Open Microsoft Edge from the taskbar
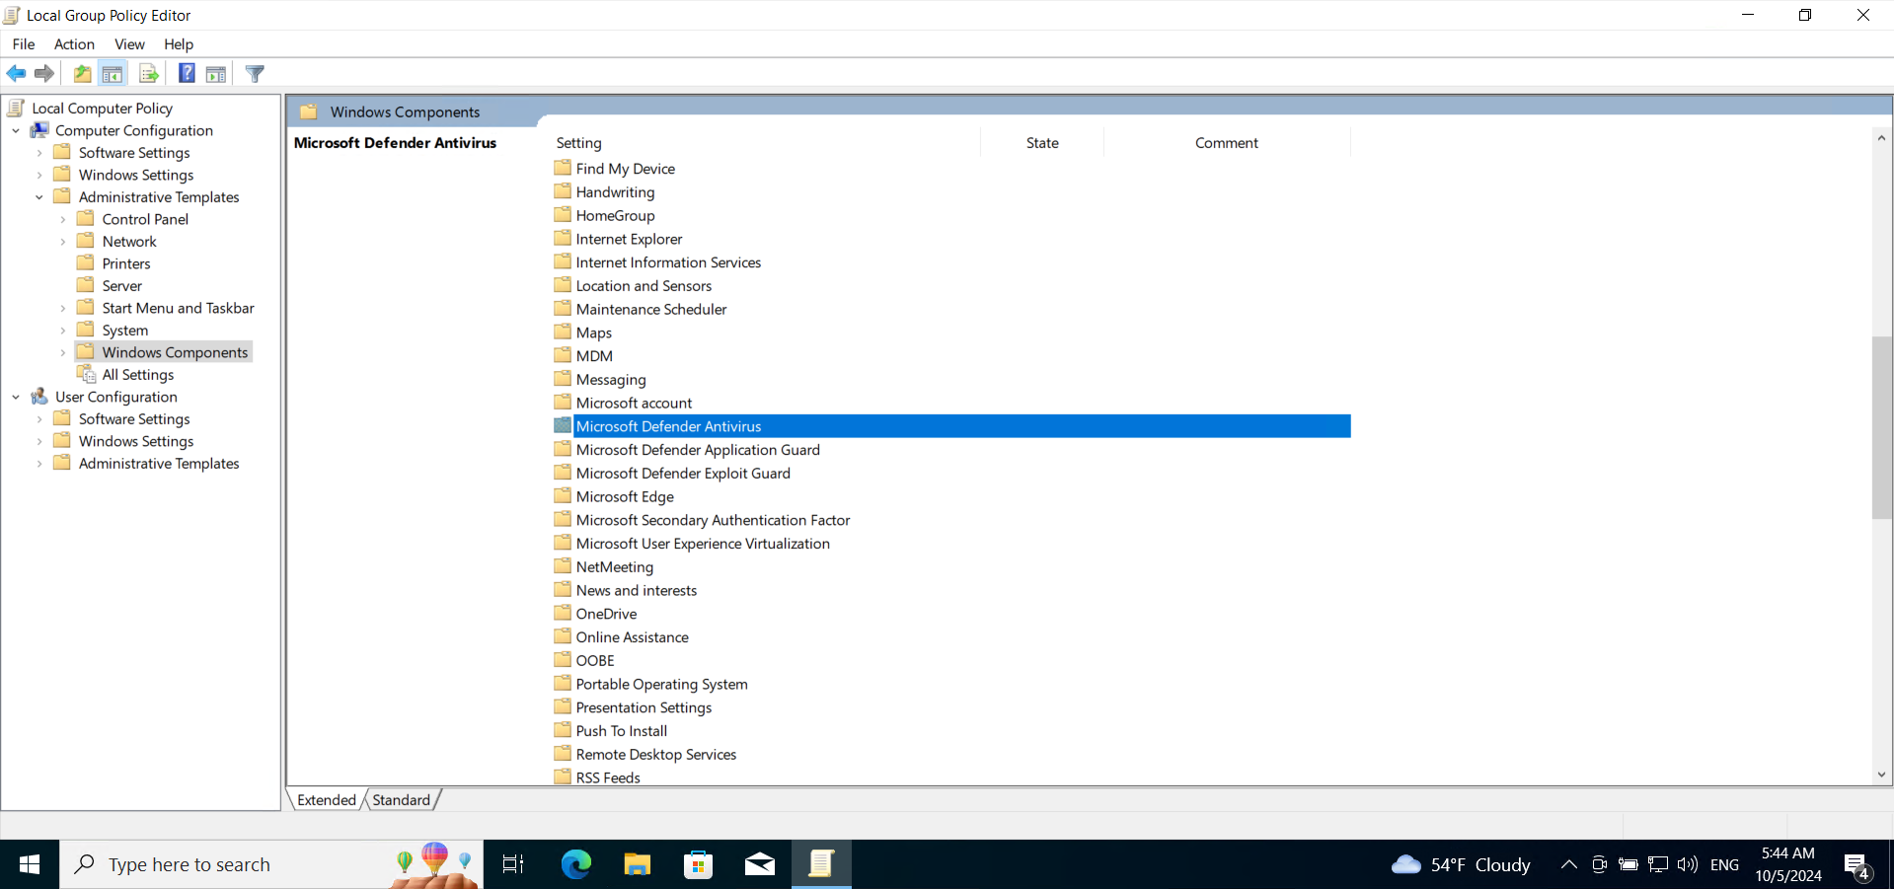This screenshot has height=889, width=1894. tap(576, 864)
